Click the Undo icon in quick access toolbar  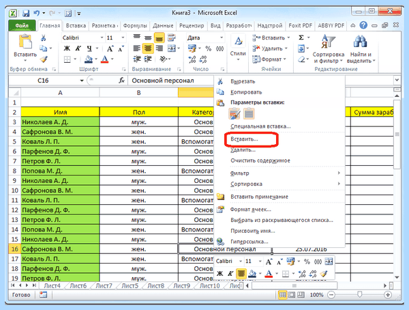pyautogui.click(x=37, y=13)
